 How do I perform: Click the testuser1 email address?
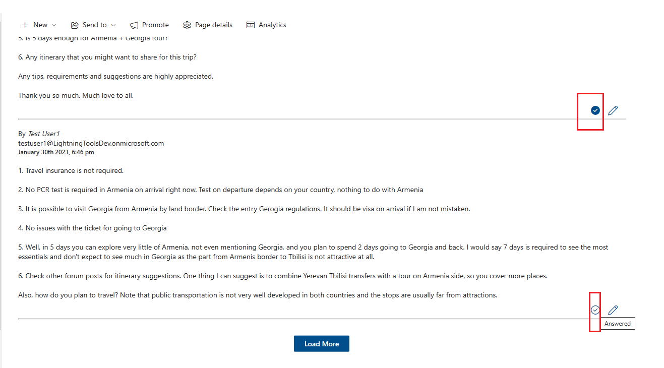(x=91, y=143)
